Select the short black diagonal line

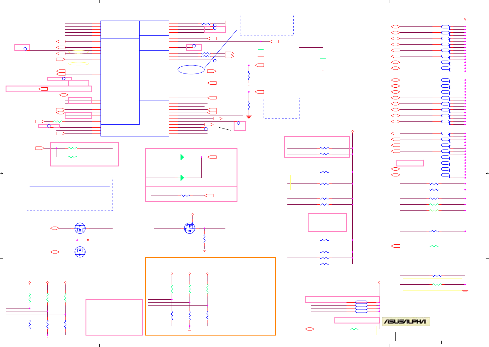pos(225,129)
